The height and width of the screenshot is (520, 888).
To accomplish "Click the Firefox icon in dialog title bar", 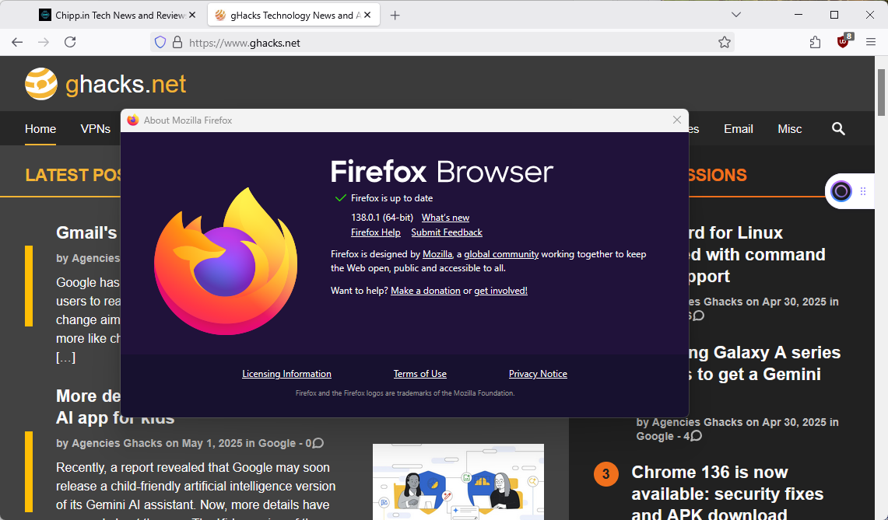I will pyautogui.click(x=133, y=120).
